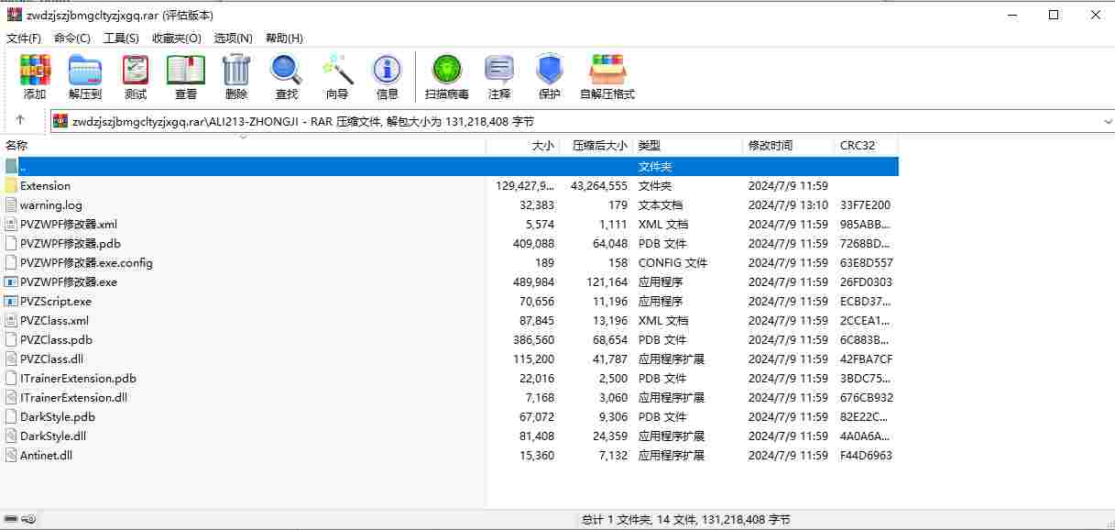
Task: Click the status bar totals text
Action: pyautogui.click(x=686, y=519)
